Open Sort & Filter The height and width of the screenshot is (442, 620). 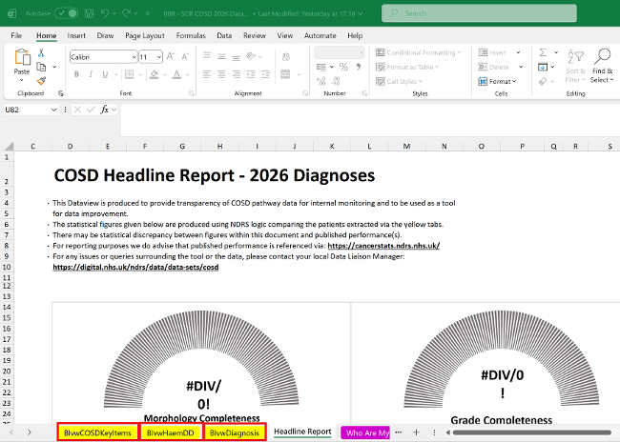coord(575,65)
